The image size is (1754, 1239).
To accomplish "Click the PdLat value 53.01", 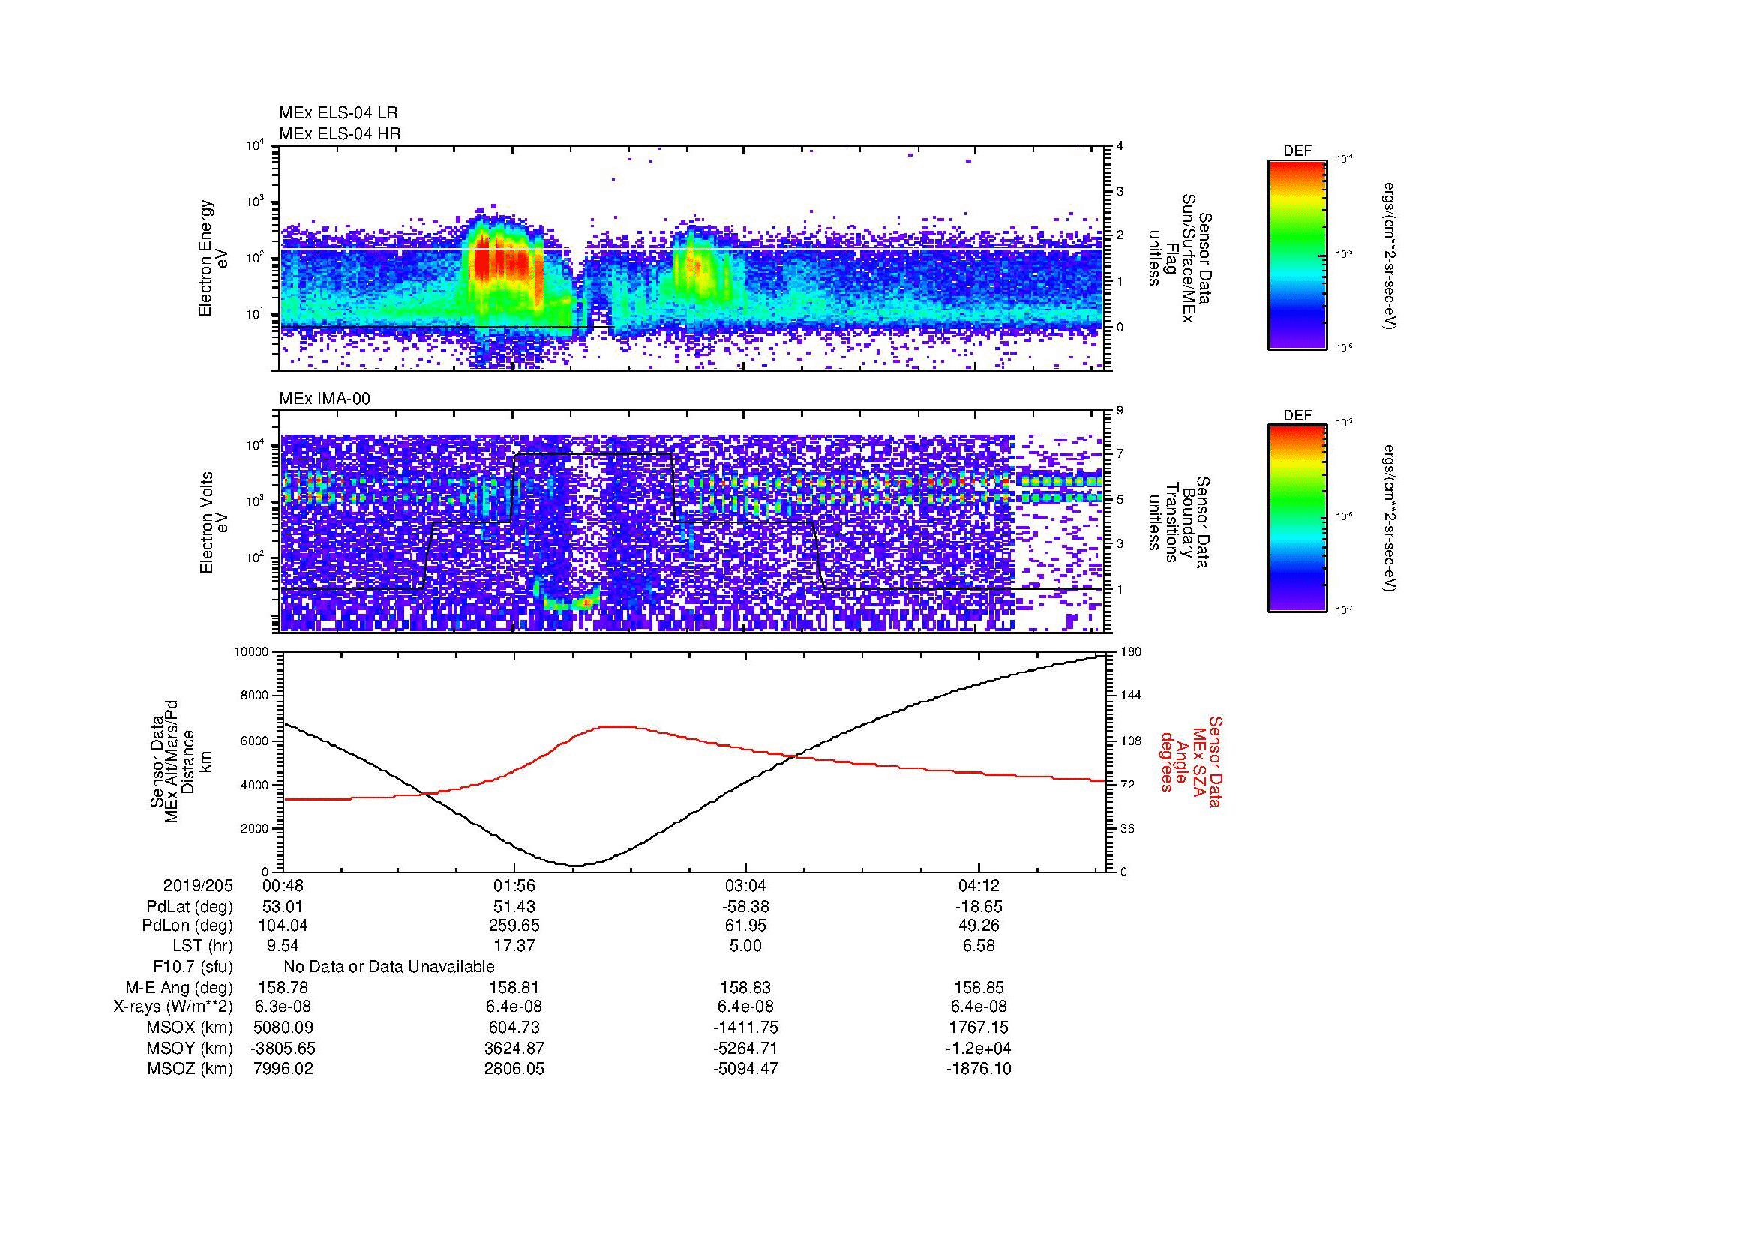I will [283, 907].
